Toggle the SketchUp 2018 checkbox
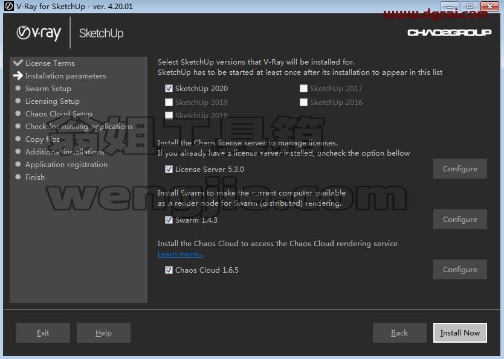 click(169, 115)
